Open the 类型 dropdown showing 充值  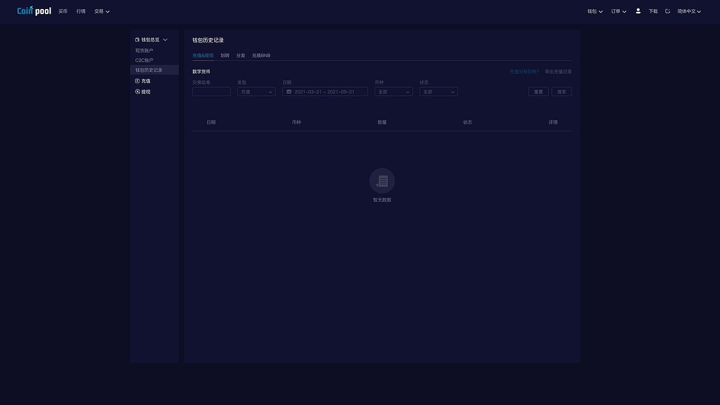256,92
